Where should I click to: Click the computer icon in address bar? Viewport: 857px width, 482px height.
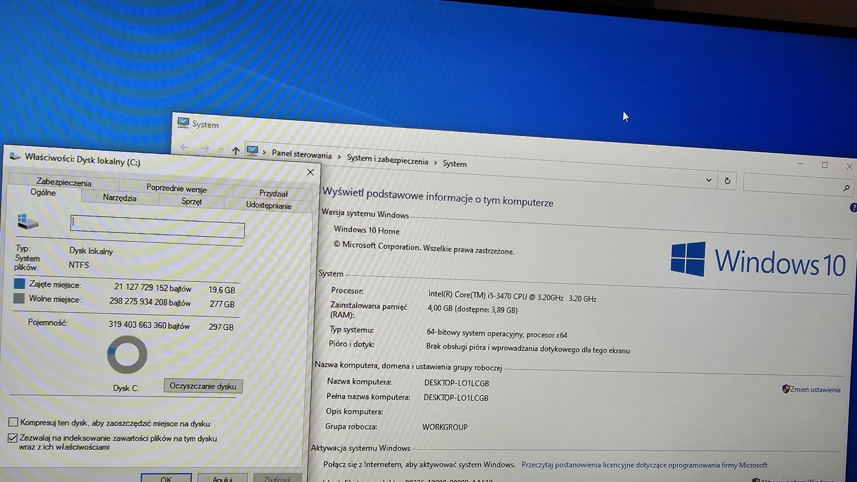click(x=252, y=151)
